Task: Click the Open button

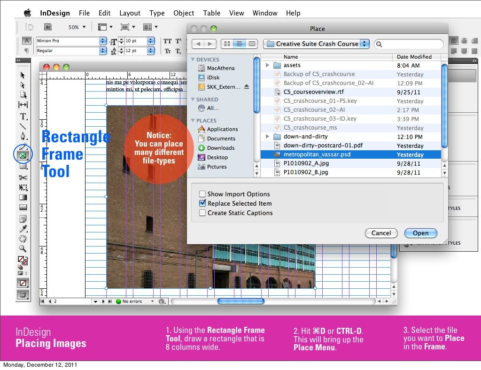Action: pyautogui.click(x=420, y=233)
